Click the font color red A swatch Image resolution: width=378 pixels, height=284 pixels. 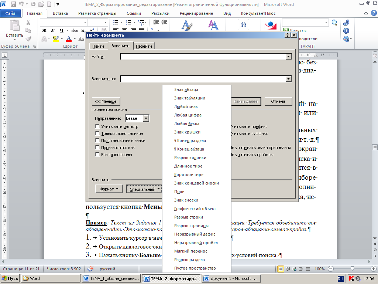[x=69, y=38]
